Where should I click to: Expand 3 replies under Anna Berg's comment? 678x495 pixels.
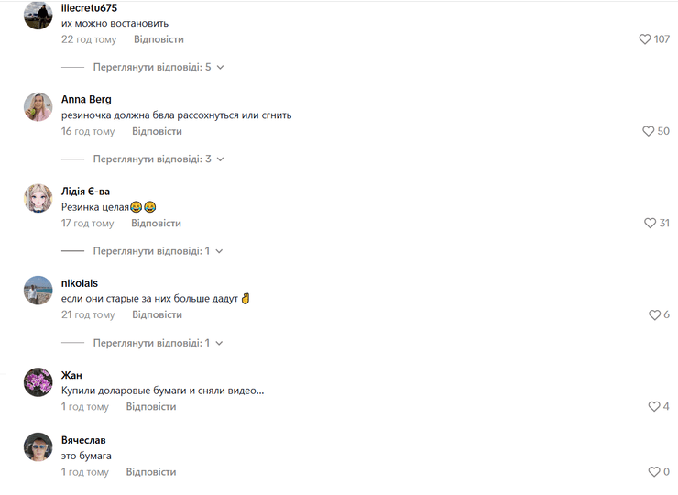(x=159, y=159)
